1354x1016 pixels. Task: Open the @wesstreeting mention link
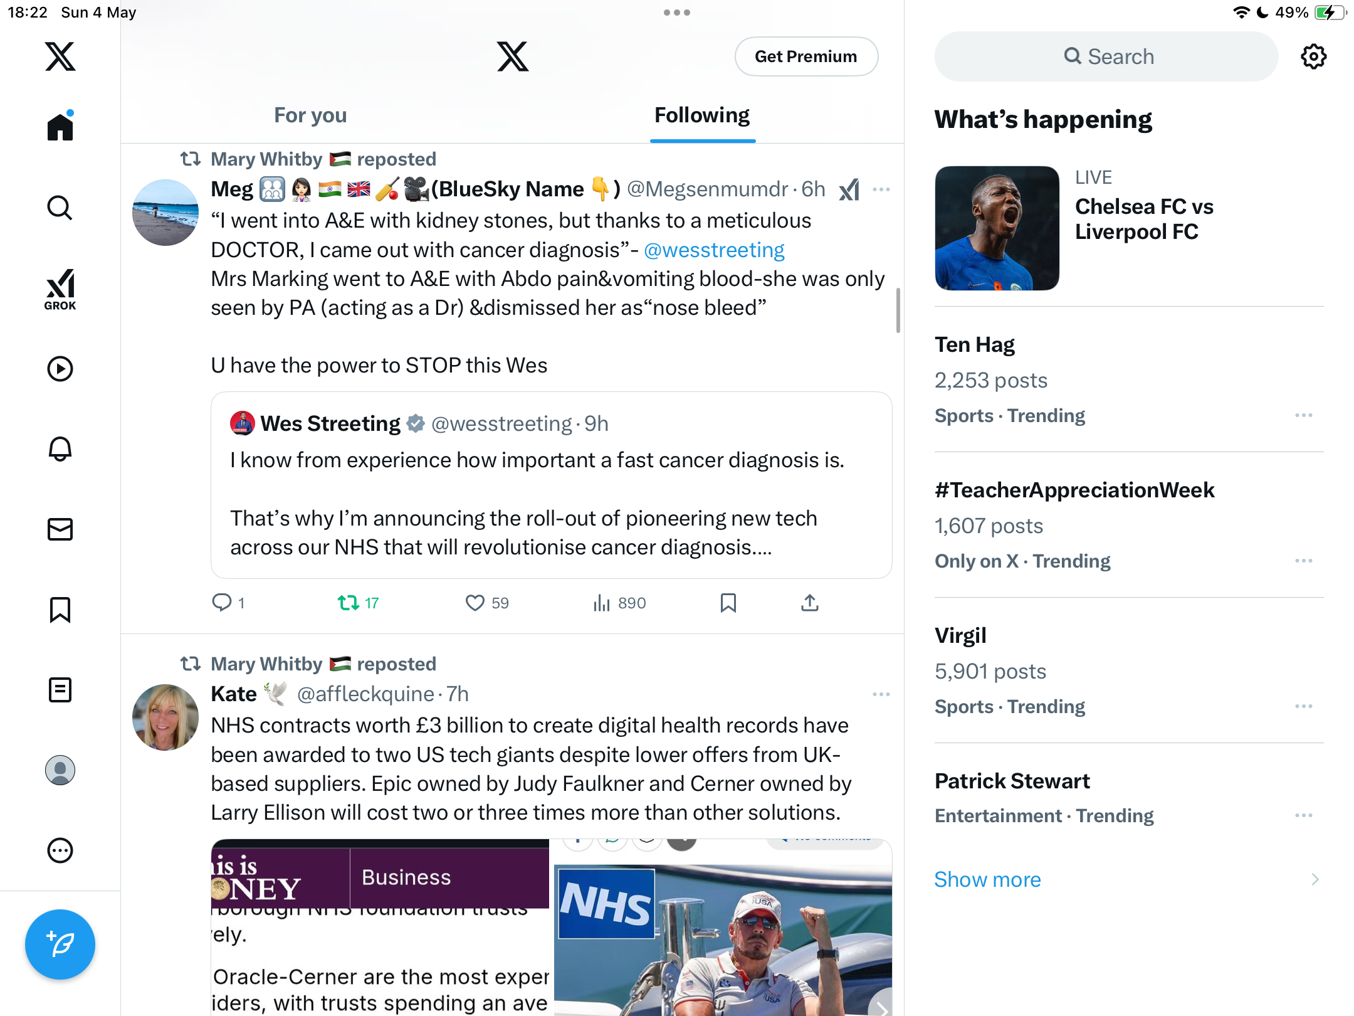714,250
